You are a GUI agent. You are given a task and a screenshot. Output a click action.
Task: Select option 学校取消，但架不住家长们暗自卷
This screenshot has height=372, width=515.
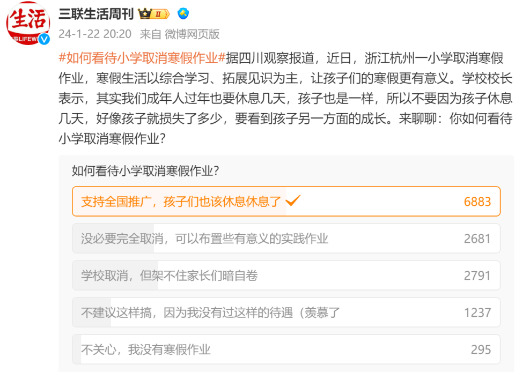286,276
